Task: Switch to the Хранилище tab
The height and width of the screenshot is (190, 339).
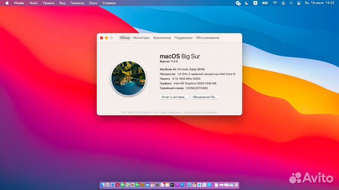Action: point(162,38)
